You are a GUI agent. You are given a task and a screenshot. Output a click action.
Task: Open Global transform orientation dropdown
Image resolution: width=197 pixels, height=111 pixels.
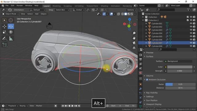point(78,10)
